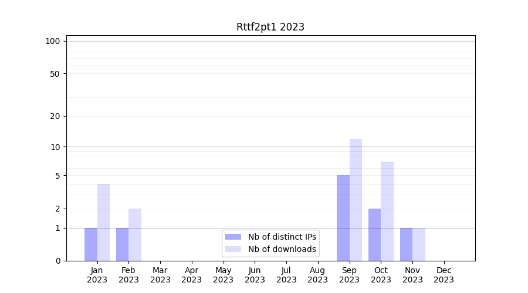
Task: Select the Feb 2023 downloads bar
Action: pyautogui.click(x=135, y=234)
